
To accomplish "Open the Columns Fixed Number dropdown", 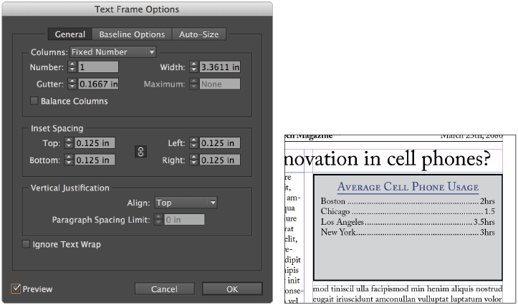I will [112, 52].
